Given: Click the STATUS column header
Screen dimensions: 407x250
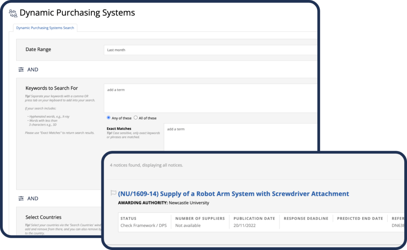Looking at the screenshot, I should [128, 218].
